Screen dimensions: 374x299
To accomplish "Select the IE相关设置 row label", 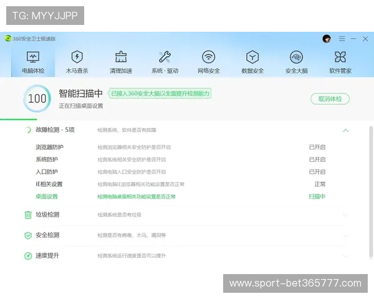I will pyautogui.click(x=49, y=184).
